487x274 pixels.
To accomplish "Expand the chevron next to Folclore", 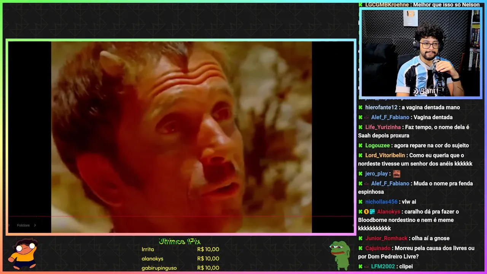I will (x=35, y=225).
